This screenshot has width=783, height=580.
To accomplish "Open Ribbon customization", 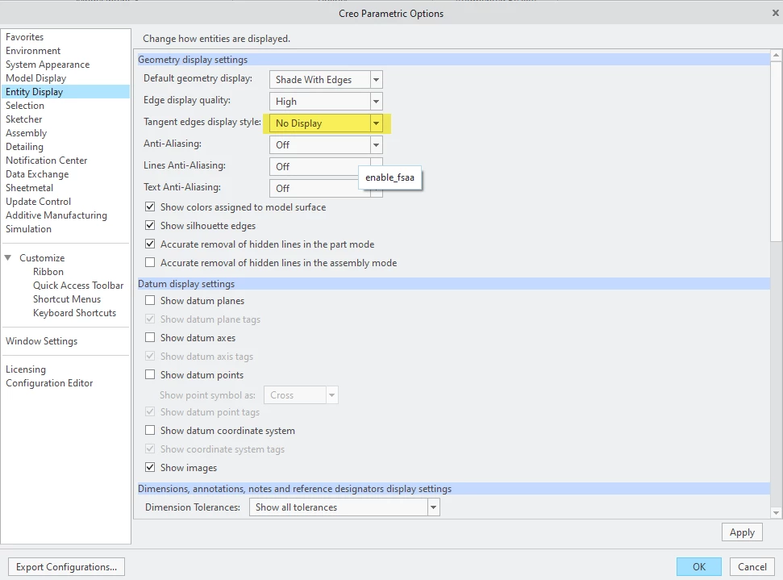I will pos(48,272).
